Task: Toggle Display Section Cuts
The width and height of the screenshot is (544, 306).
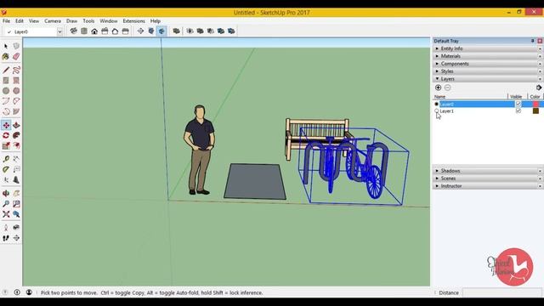Action: point(161,31)
